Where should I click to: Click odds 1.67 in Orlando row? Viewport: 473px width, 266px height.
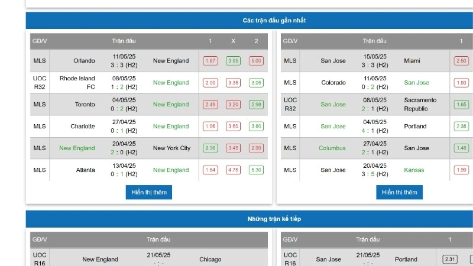click(210, 61)
